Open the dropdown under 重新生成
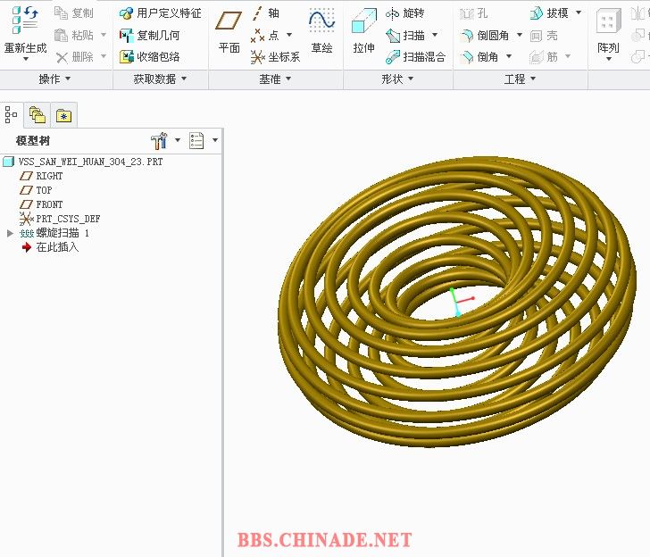Screen dimensions: 650x557 (x=26, y=59)
